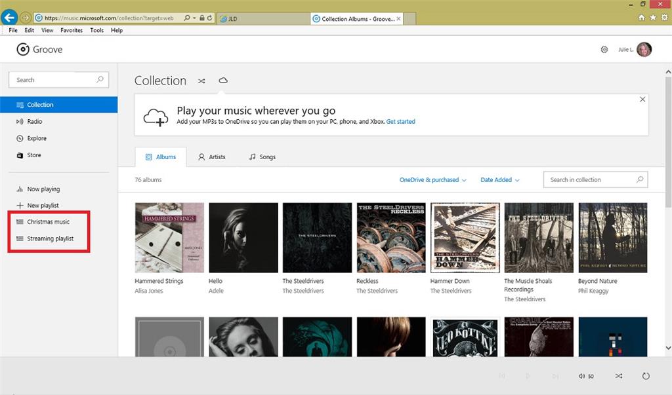Screen dimensions: 672x395
Task: Open browser home icon
Action: [x=642, y=18]
